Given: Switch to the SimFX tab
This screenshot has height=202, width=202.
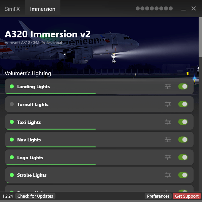Looking at the screenshot, I should (12, 9).
